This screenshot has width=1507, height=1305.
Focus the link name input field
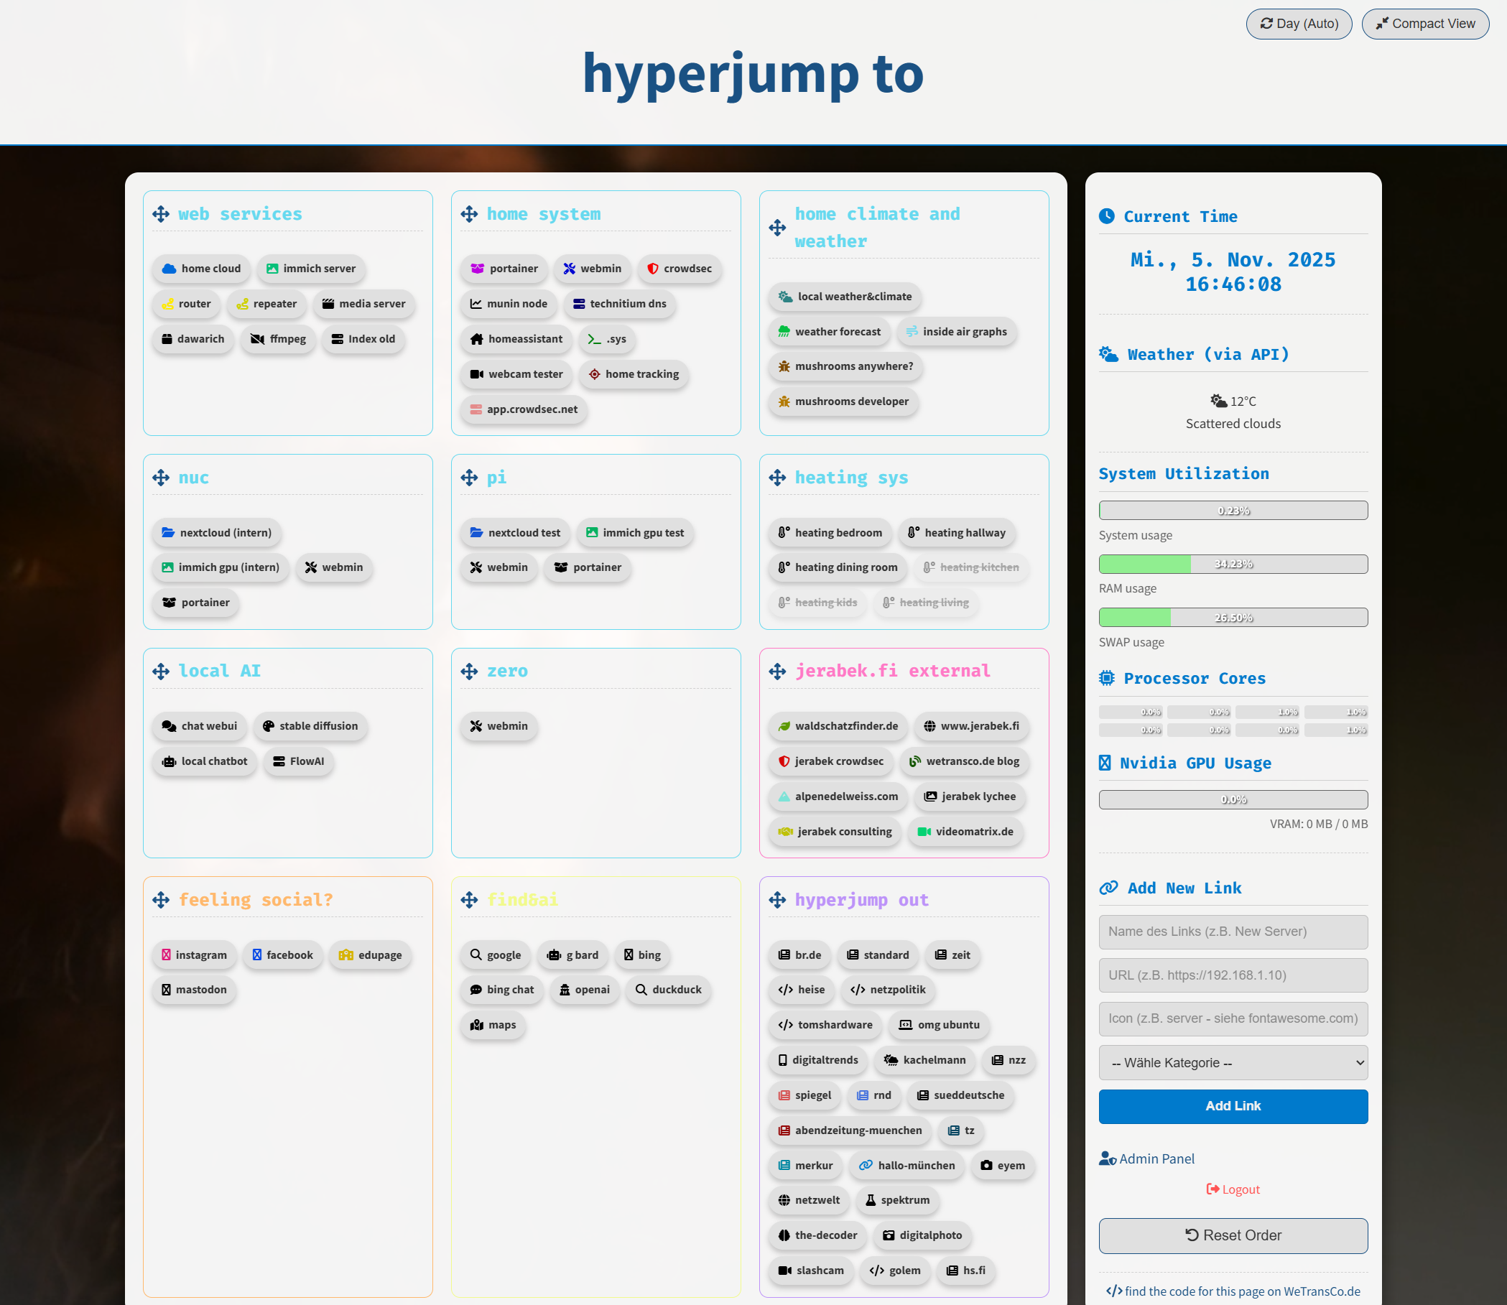click(x=1233, y=932)
